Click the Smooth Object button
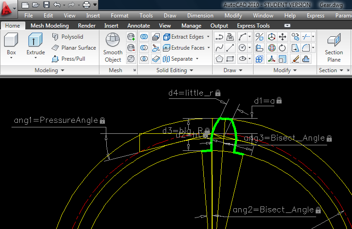The height and width of the screenshot is (229, 352). pyautogui.click(x=113, y=47)
